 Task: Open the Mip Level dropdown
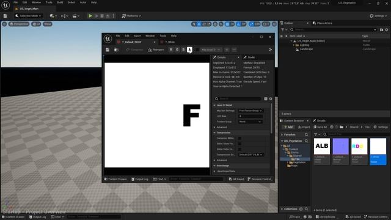[211, 50]
